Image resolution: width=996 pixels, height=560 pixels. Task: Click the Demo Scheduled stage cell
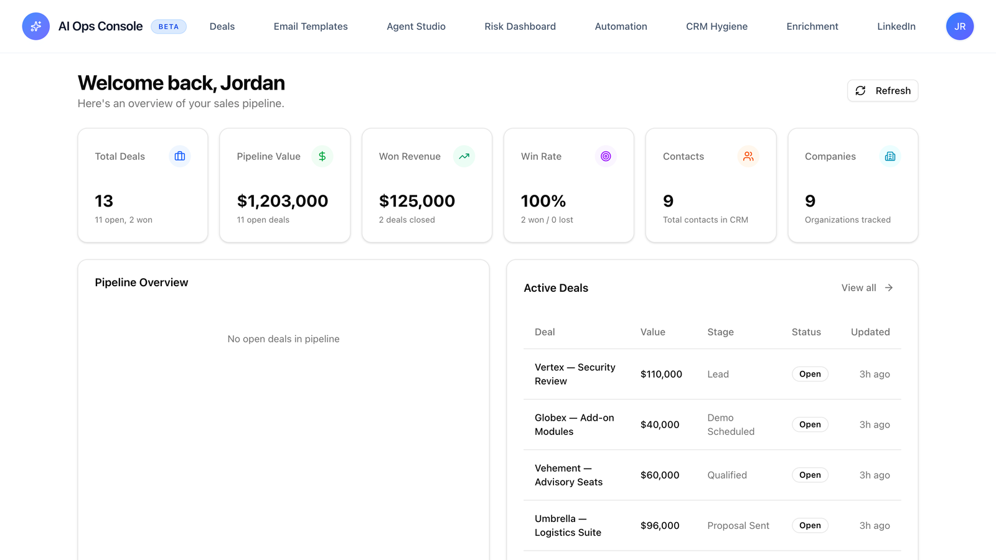click(731, 424)
